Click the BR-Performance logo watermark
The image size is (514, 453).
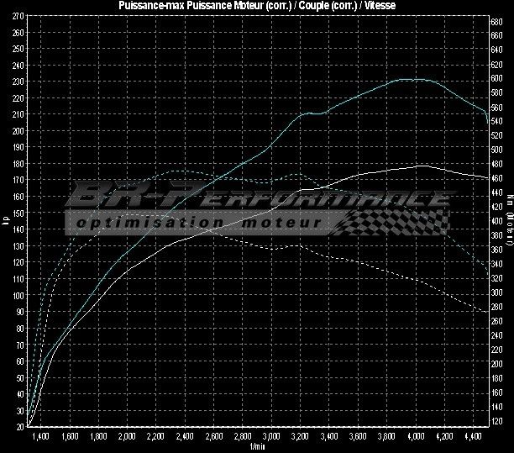click(252, 198)
